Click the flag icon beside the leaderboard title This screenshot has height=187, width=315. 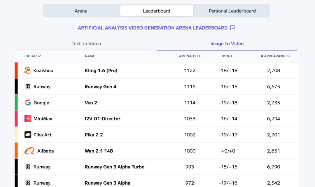tap(232, 27)
